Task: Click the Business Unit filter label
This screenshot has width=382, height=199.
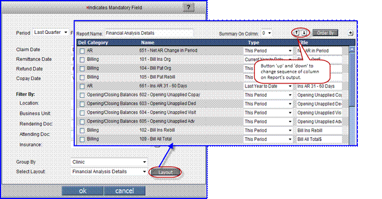Action: pyautogui.click(x=35, y=114)
